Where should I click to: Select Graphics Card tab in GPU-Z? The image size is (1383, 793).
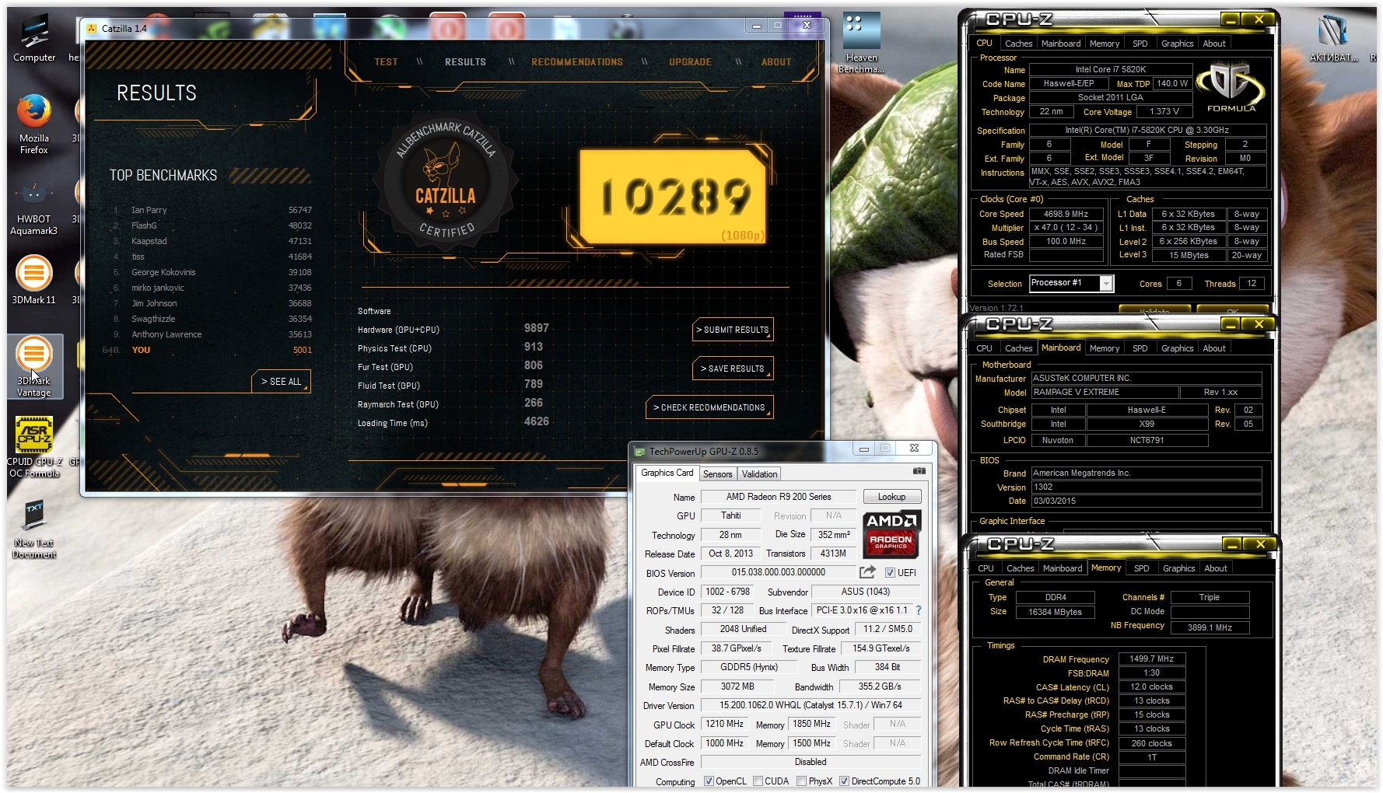[x=667, y=473]
